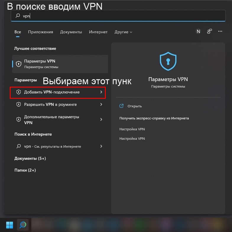This screenshot has height=232, width=232.
Task: Click the Windows Start button
Action: (10, 225)
